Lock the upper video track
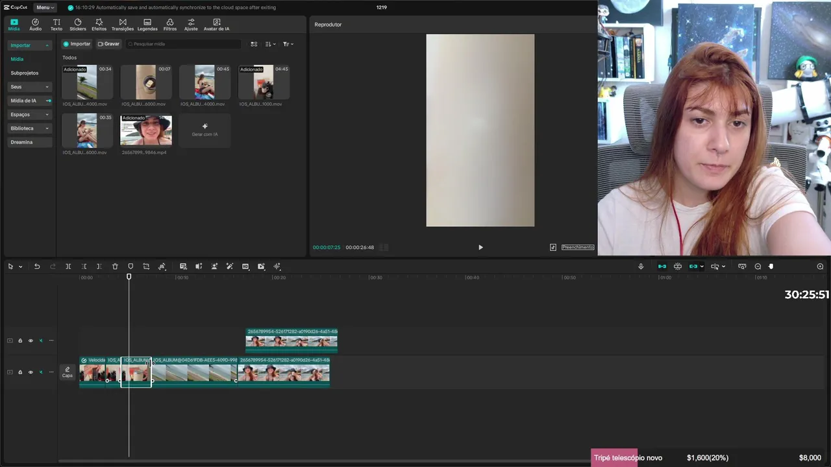Viewport: 831px width, 467px height. [20, 341]
